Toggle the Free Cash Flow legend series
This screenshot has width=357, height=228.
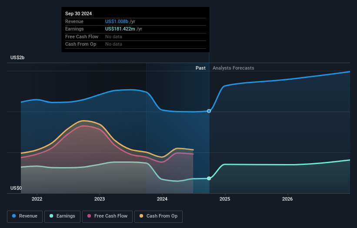coord(107,216)
